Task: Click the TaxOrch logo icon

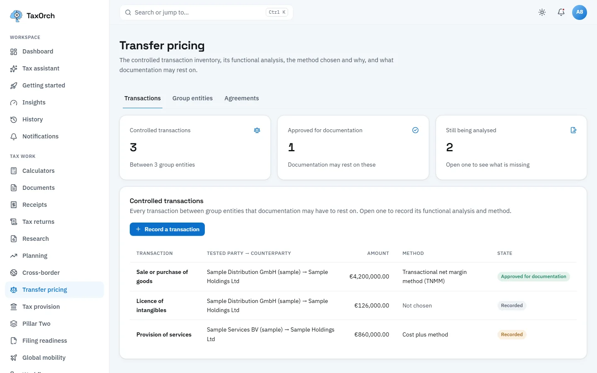Action: pos(16,16)
